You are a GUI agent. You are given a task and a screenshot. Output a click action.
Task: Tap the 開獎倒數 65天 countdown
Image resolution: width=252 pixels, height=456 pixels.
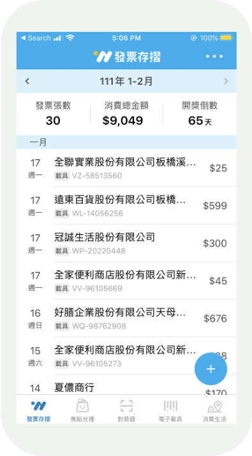click(200, 114)
